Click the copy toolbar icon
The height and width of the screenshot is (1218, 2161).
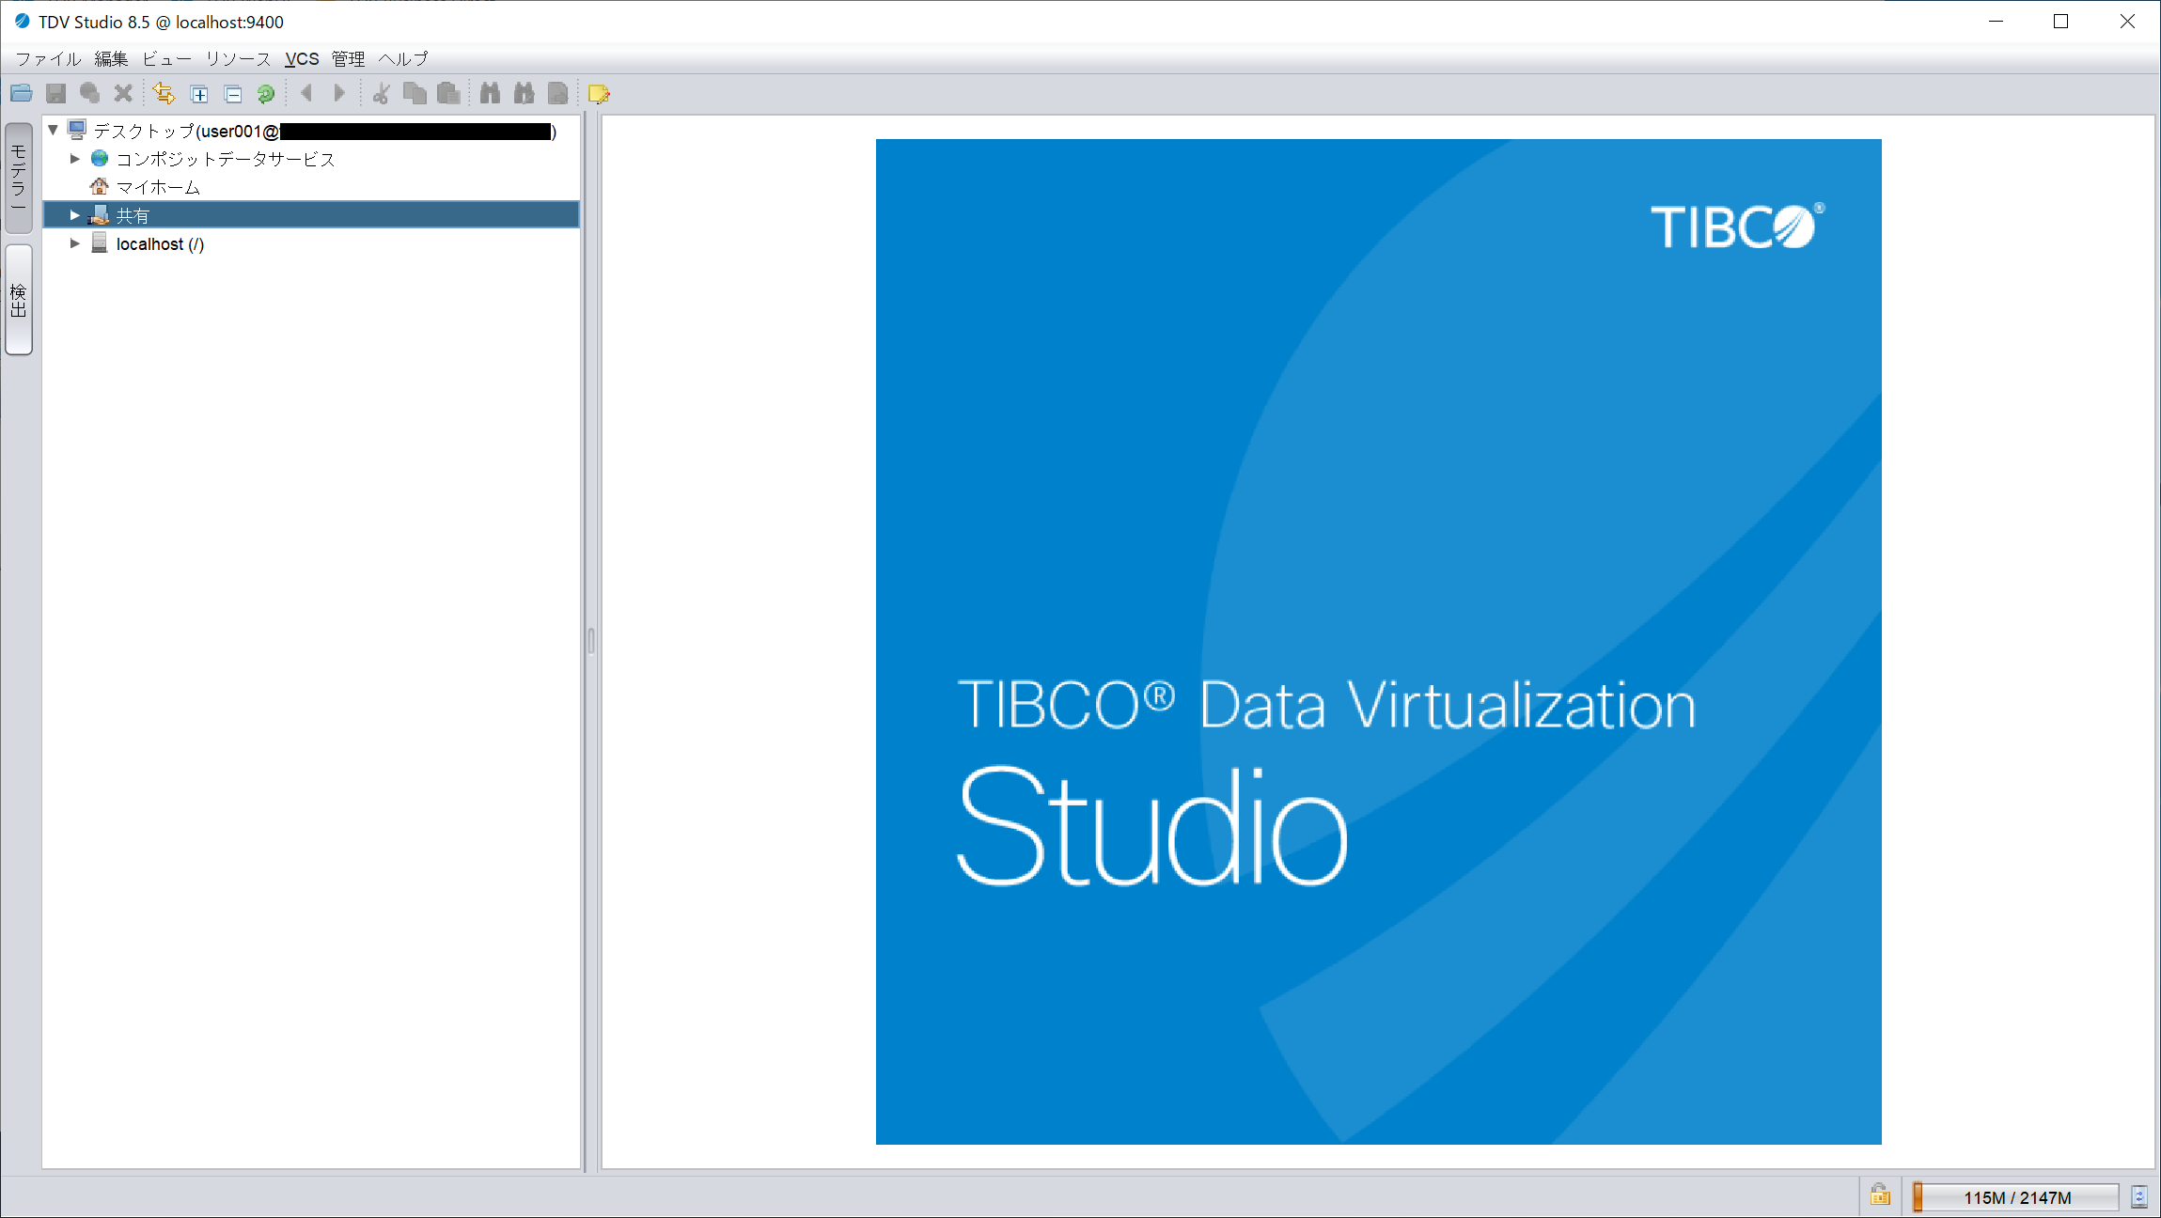click(x=415, y=93)
